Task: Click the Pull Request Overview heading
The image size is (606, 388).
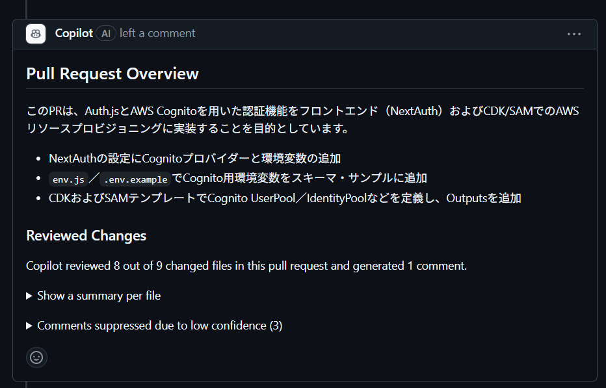Action: coord(112,74)
